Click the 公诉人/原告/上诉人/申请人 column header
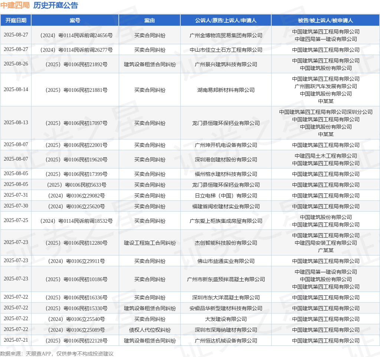Image resolution: width=380 pixels, height=357 pixels. tap(226, 20)
